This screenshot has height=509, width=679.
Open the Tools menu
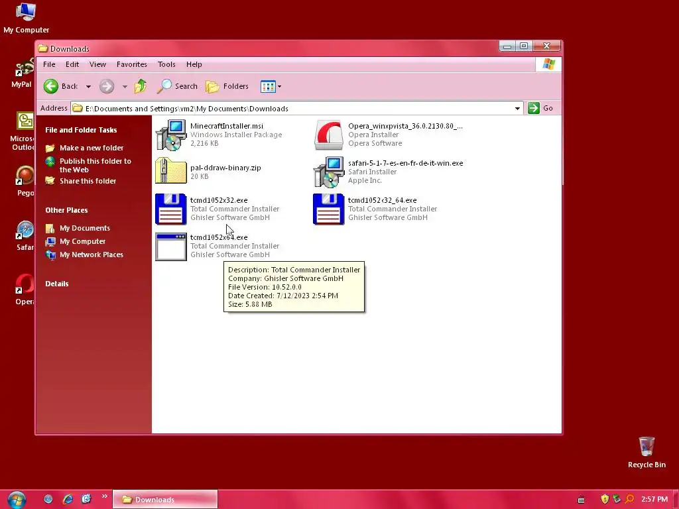point(166,64)
